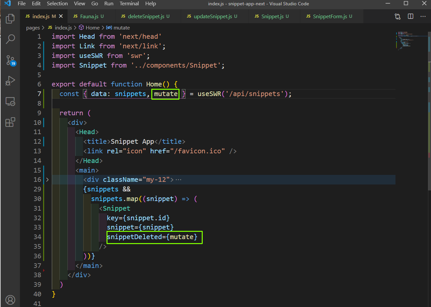Open the View menu
This screenshot has height=307, width=431.
(79, 4)
